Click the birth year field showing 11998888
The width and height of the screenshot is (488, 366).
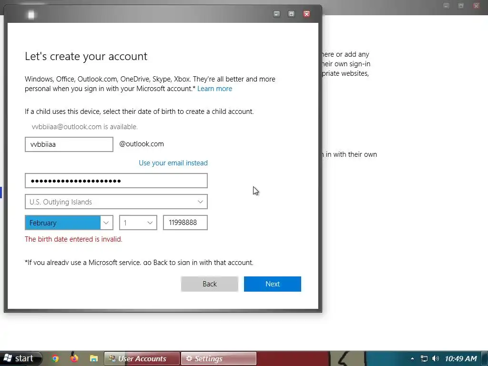coord(185,223)
